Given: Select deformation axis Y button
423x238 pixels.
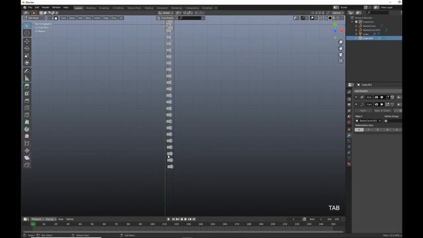Looking at the screenshot, I should 369,130.
